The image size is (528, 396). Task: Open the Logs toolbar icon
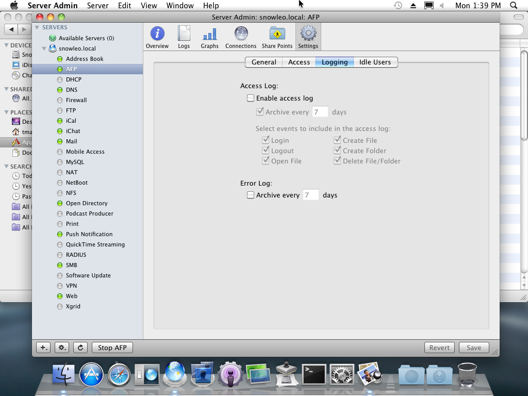(184, 37)
